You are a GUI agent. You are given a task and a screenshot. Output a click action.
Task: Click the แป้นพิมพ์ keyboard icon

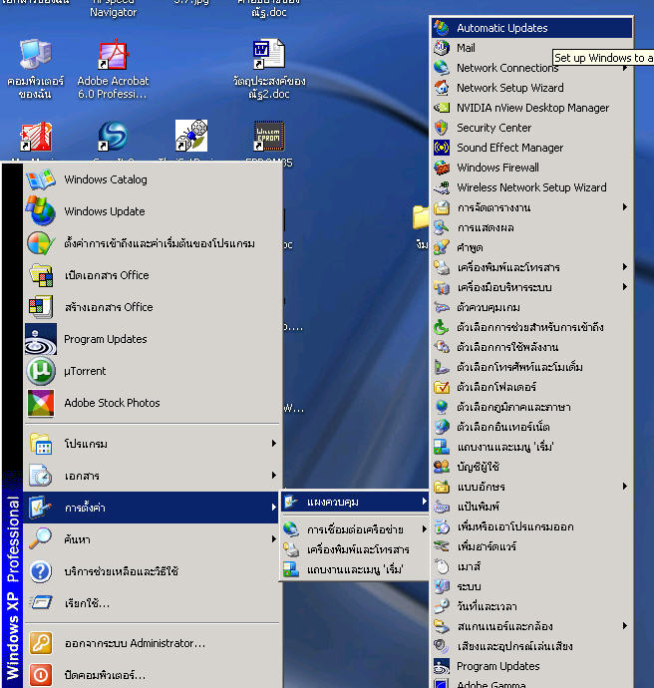(442, 507)
